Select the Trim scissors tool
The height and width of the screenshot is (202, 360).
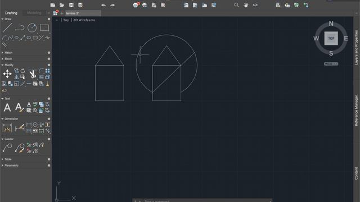pos(33,74)
